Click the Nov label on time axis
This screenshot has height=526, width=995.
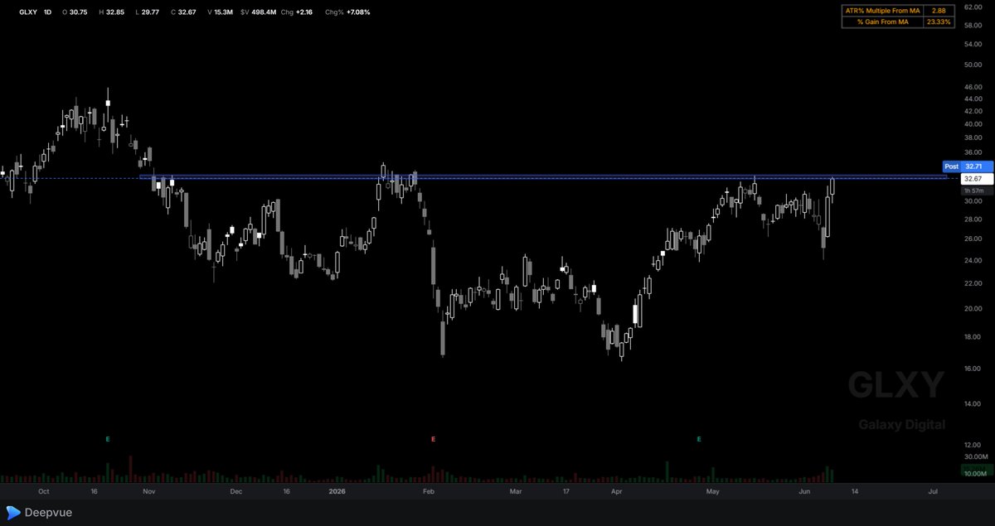pyautogui.click(x=149, y=491)
